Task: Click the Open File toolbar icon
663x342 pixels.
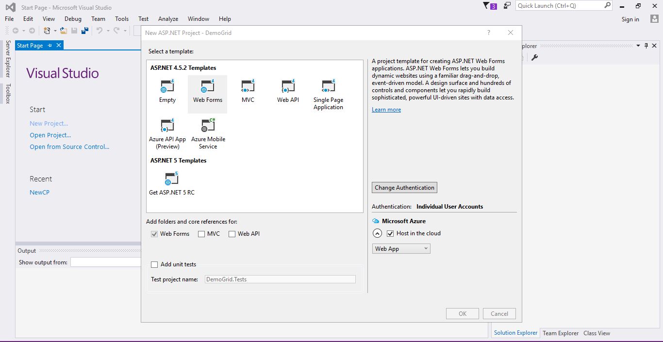Action: click(64, 31)
